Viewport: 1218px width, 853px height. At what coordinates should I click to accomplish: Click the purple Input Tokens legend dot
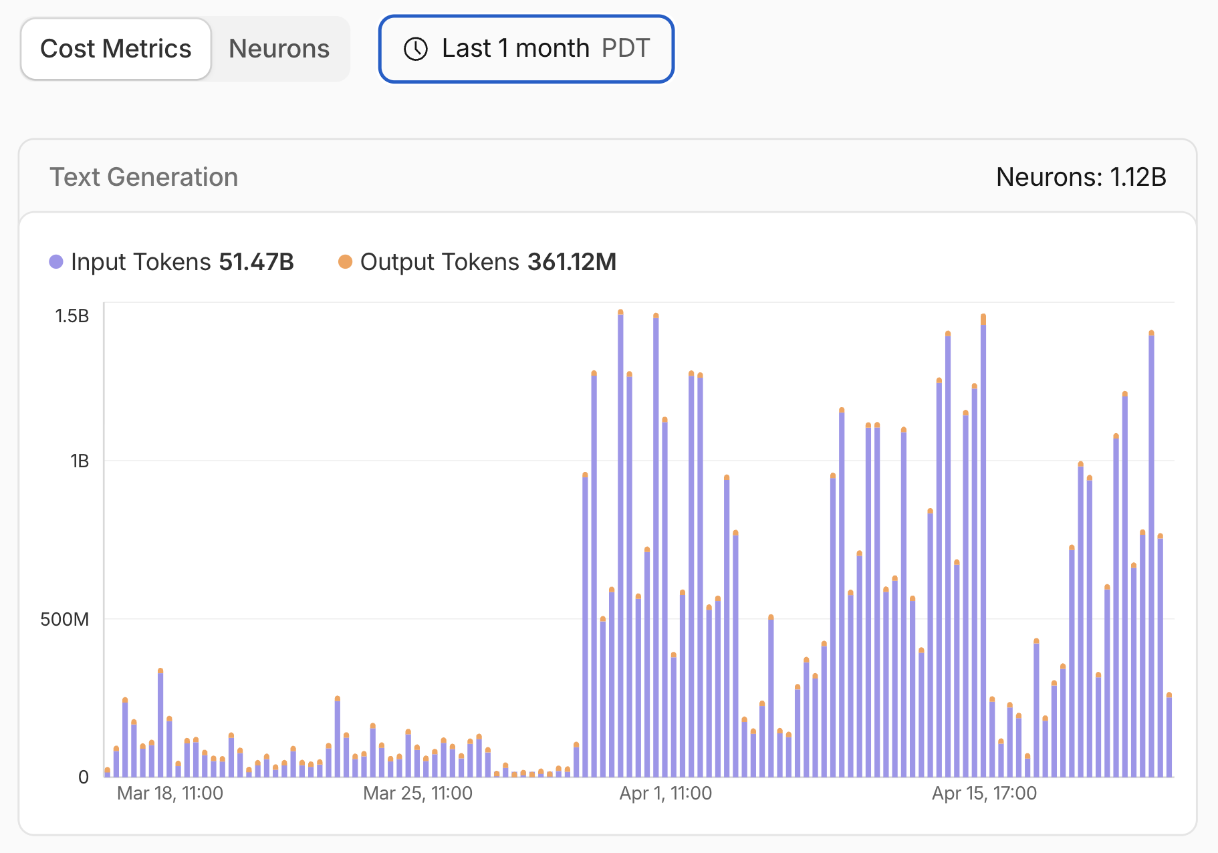point(56,262)
